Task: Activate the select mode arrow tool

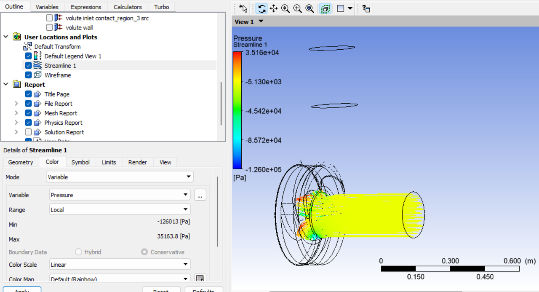Action: coord(243,8)
